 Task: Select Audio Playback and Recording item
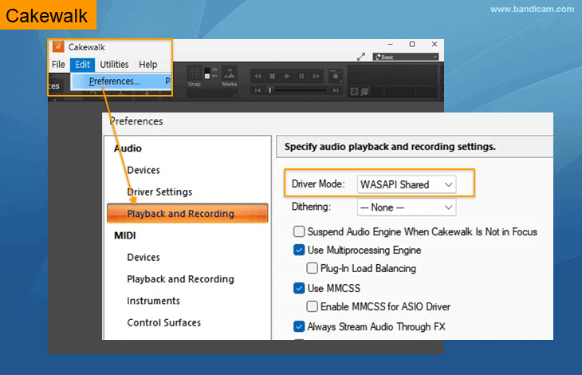(187, 214)
